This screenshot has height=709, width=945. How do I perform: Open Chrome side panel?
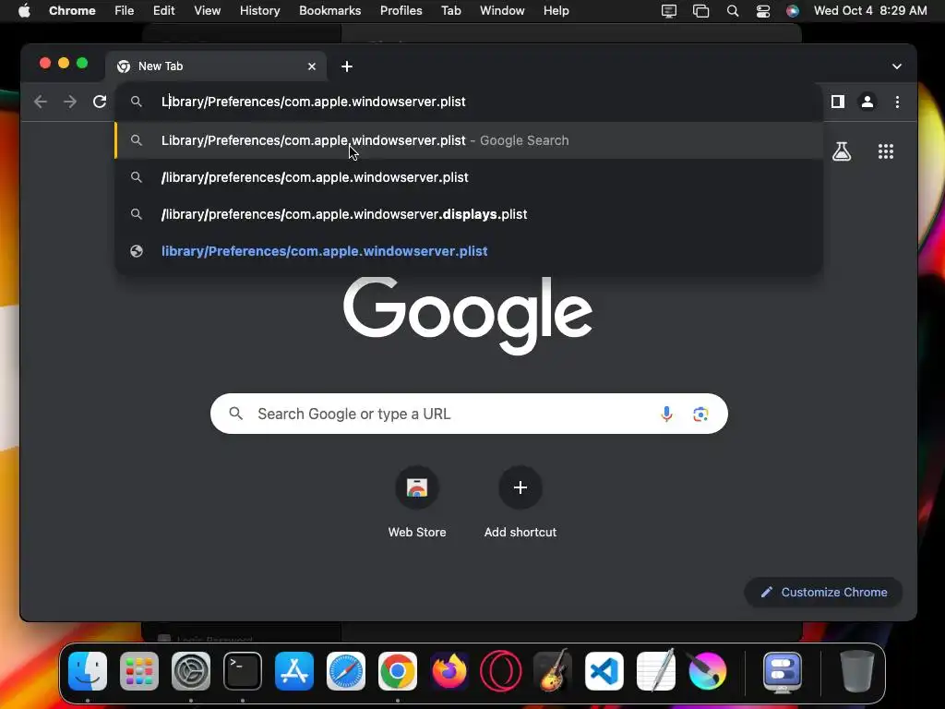(838, 102)
